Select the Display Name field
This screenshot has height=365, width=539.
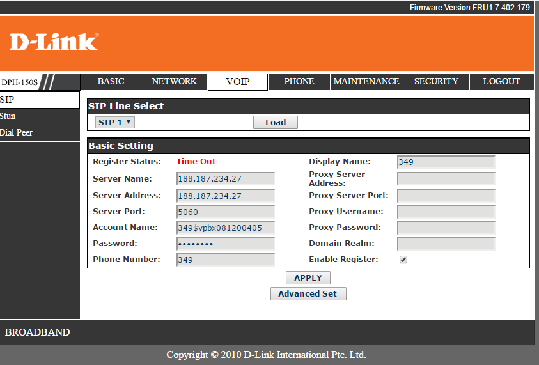[446, 162]
